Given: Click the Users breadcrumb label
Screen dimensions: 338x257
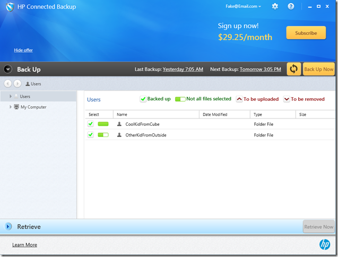Looking at the screenshot, I should (36, 84).
